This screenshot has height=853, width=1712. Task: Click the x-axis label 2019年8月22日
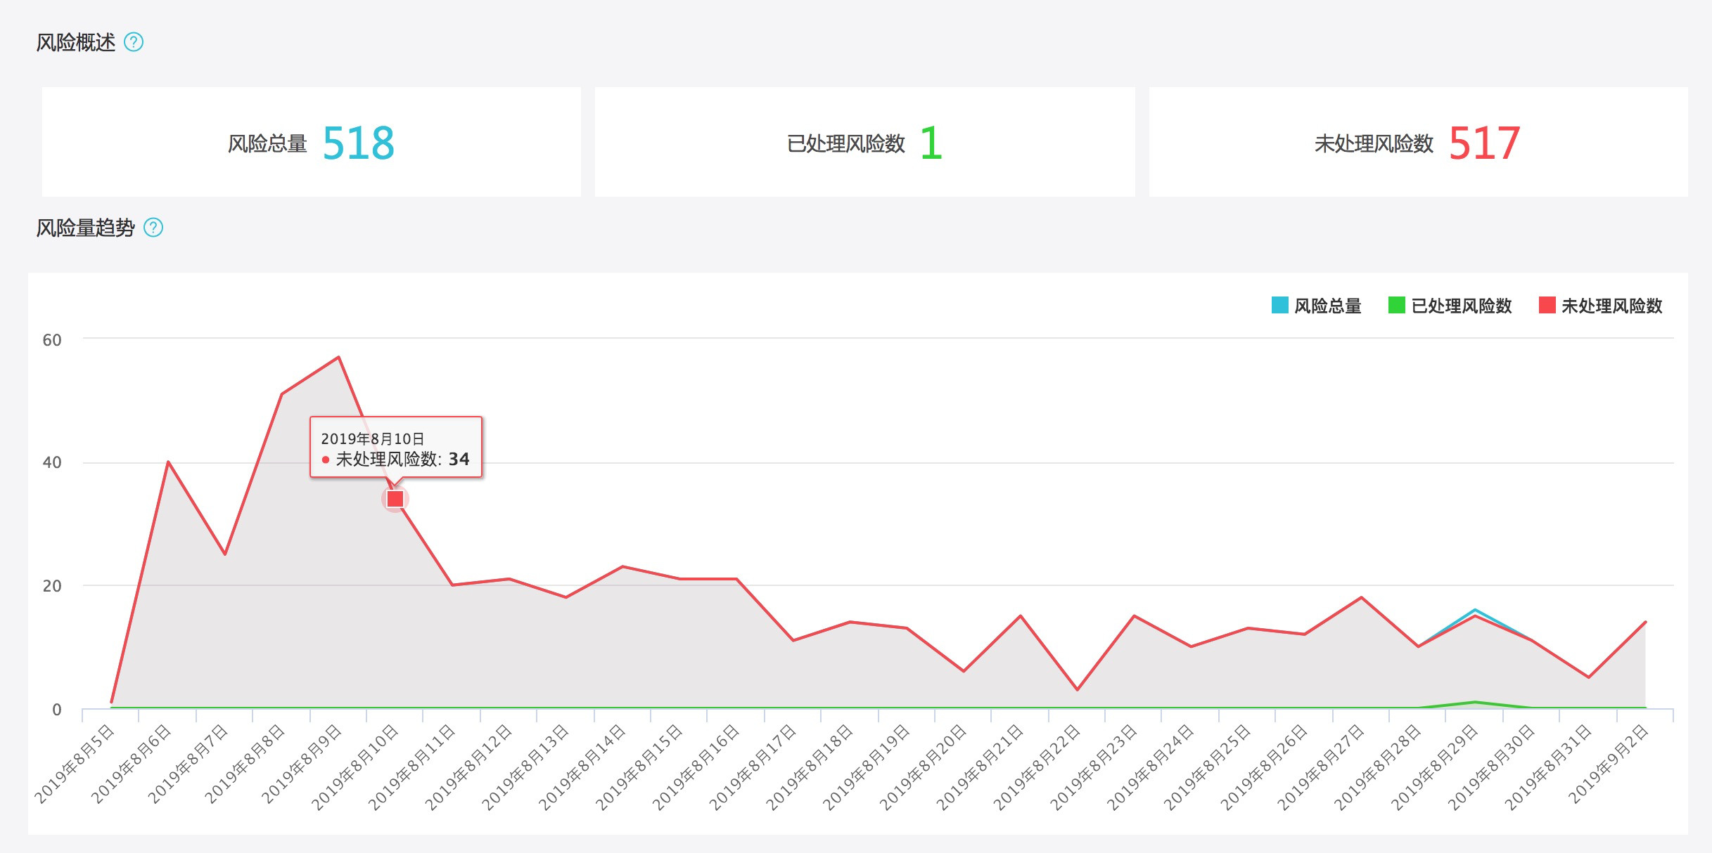tap(1037, 767)
